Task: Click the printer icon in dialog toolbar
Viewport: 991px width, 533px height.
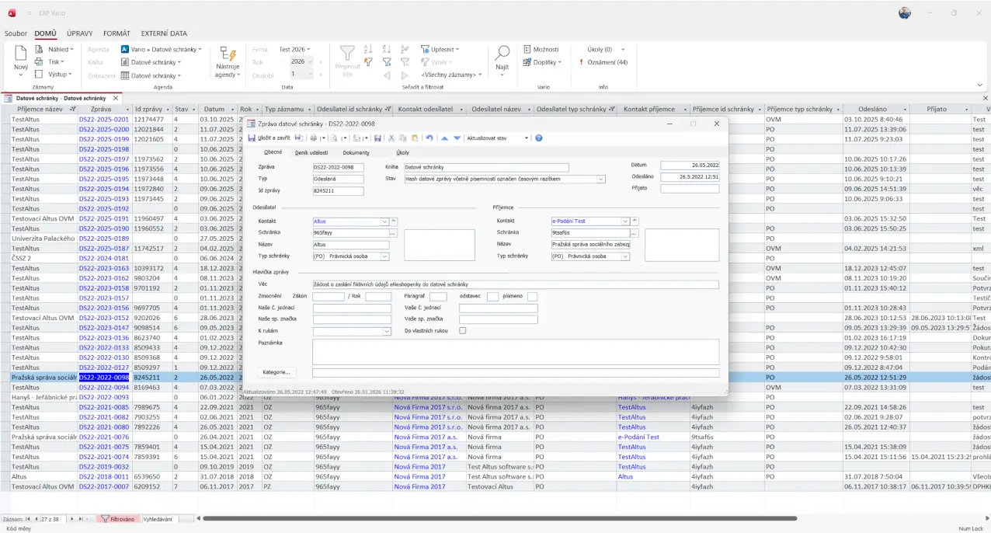Action: click(314, 138)
